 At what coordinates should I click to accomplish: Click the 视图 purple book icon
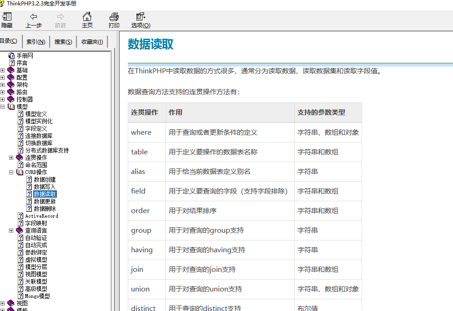(11, 303)
